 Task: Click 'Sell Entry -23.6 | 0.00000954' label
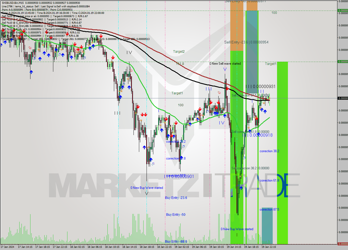click(246, 42)
